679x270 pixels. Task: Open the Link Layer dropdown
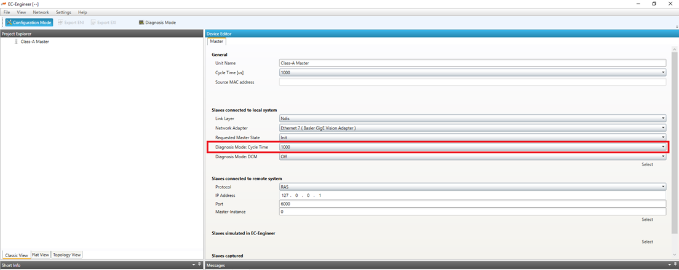(x=663, y=118)
